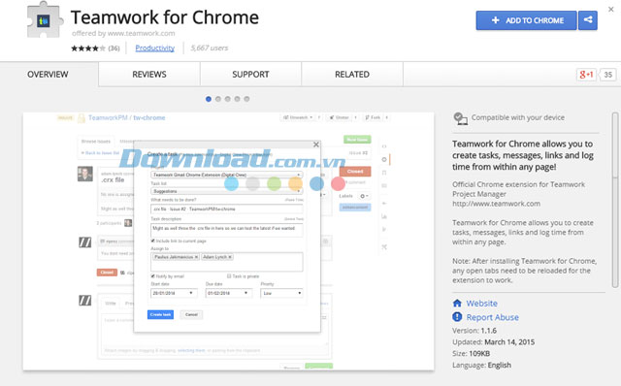Show the second screenshot via carousel dot
This screenshot has height=386, width=621.
point(217,99)
